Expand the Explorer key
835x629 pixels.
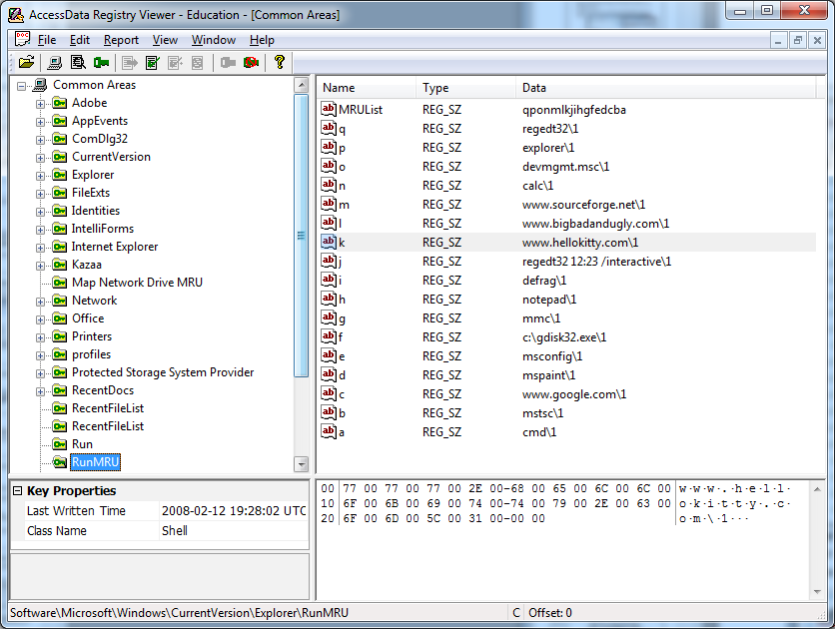click(41, 176)
